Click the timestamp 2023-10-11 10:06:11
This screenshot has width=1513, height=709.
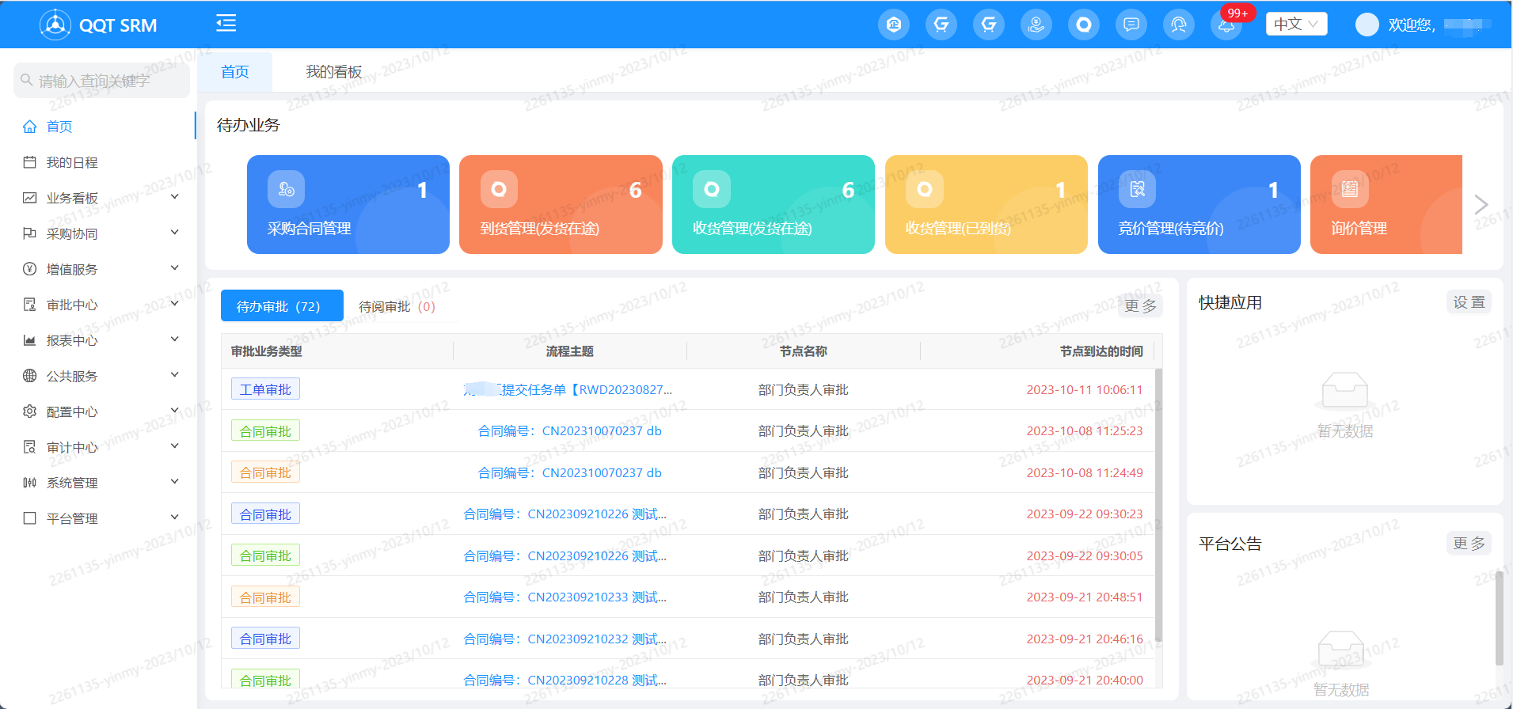coord(1085,389)
